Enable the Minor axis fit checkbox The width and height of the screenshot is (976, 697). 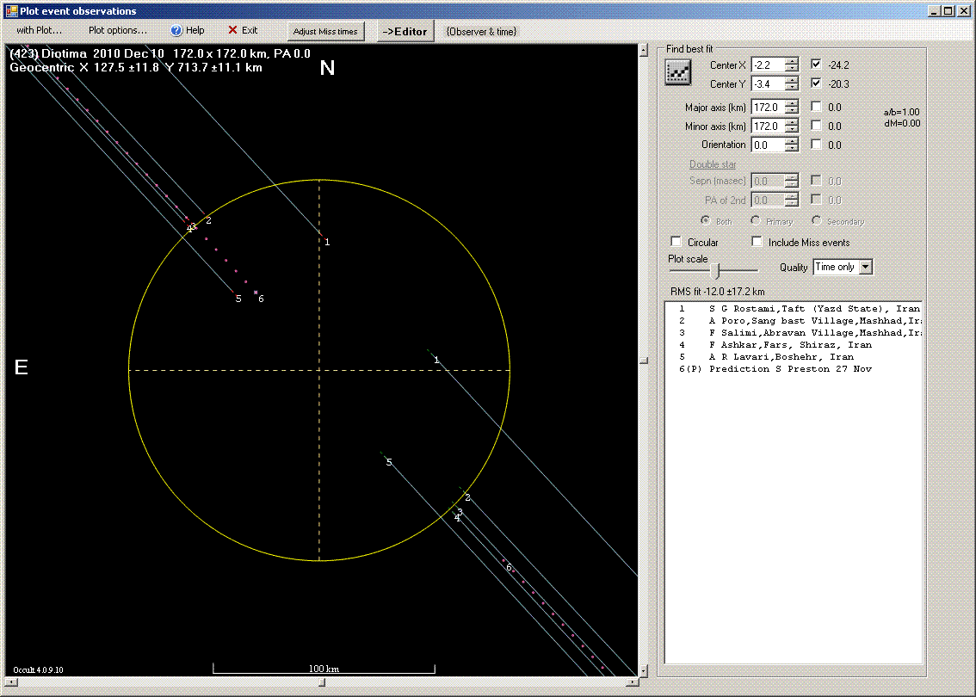pyautogui.click(x=816, y=125)
